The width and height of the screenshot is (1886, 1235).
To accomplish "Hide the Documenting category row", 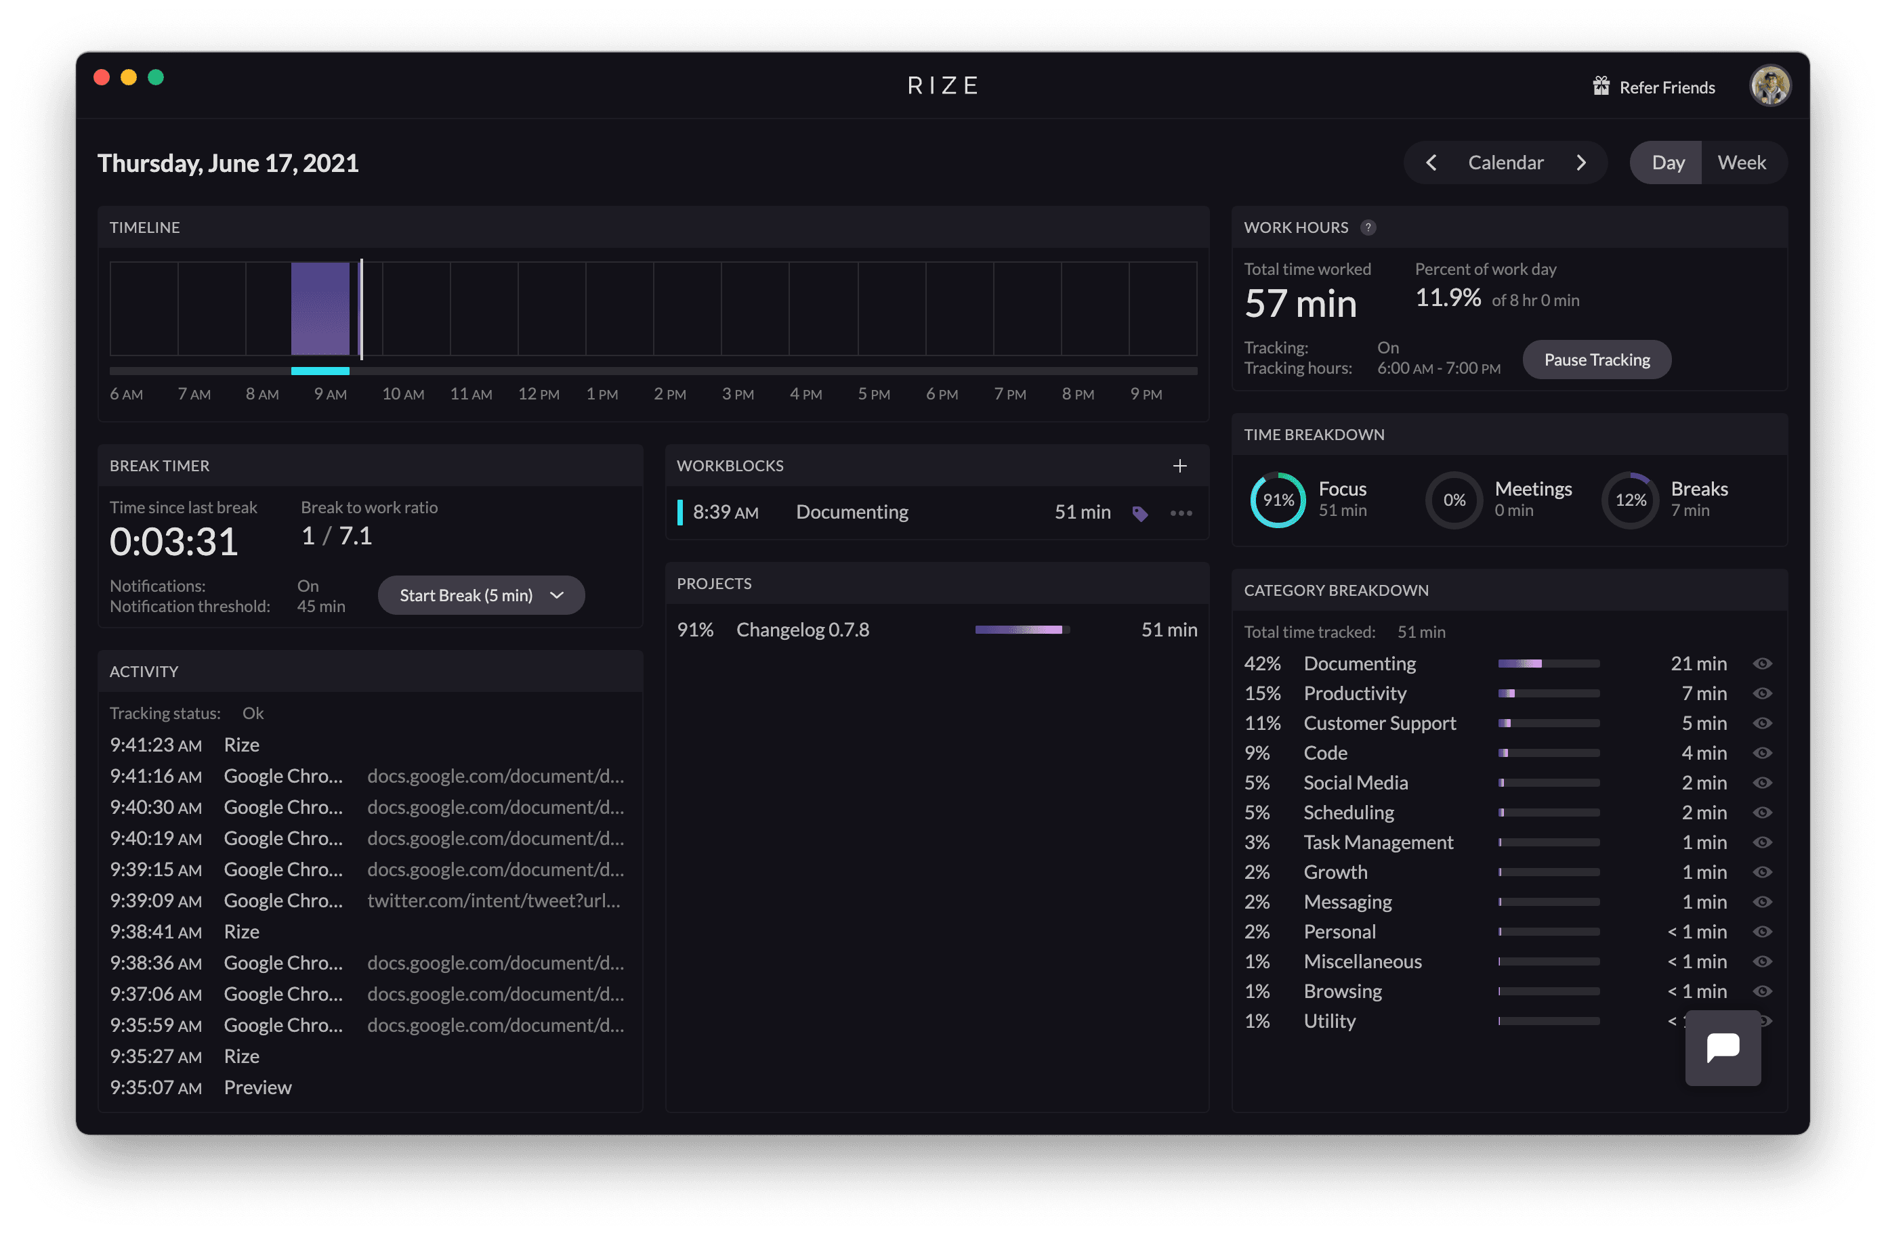I will (x=1763, y=664).
